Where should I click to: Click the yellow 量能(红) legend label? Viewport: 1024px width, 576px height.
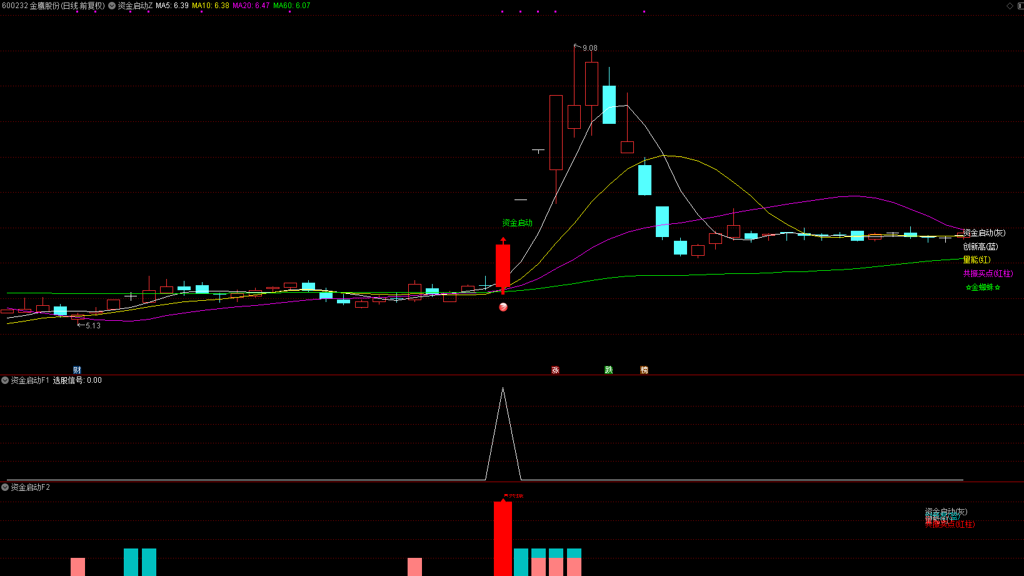(x=976, y=260)
